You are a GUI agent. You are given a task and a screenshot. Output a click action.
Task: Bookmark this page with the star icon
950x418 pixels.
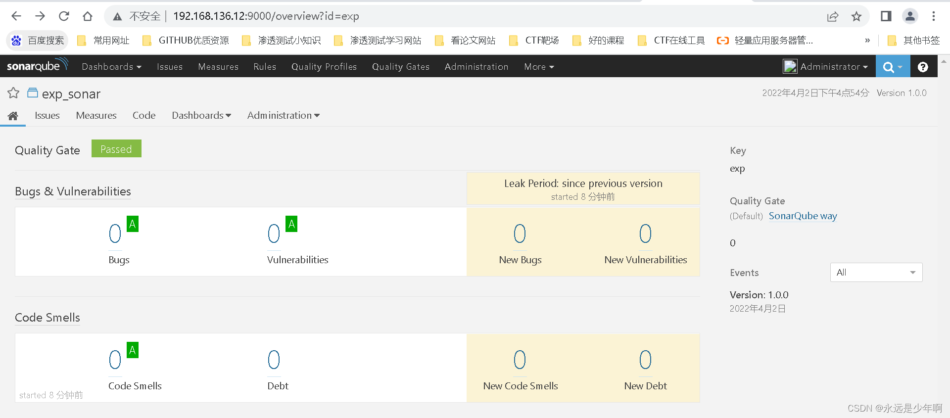[x=856, y=17]
